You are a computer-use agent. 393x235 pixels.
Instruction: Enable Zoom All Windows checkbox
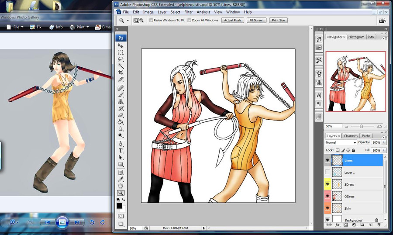189,21
